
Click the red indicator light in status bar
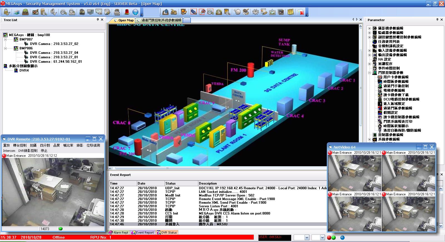point(329,238)
